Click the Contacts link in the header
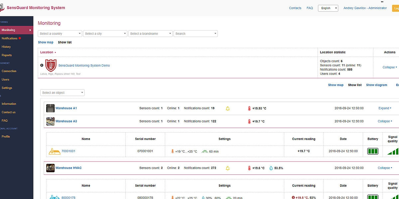Image resolution: width=399 pixels, height=199 pixels. (295, 8)
